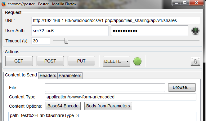The height and width of the screenshot is (121, 206).
Task: Click the Body from Parameters button
Action: point(108,106)
